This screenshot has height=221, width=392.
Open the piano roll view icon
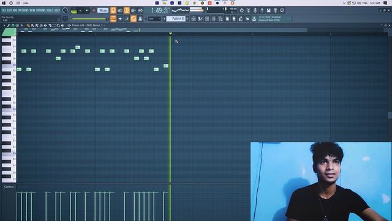pyautogui.click(x=200, y=19)
